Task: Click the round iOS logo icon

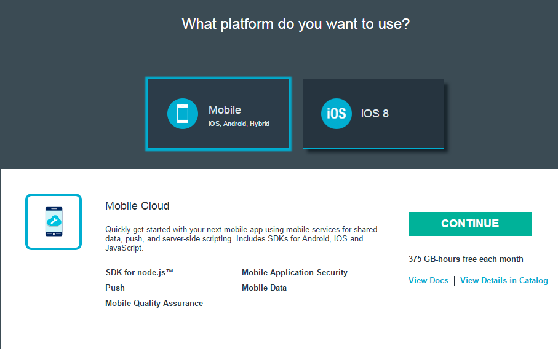Action: click(337, 114)
